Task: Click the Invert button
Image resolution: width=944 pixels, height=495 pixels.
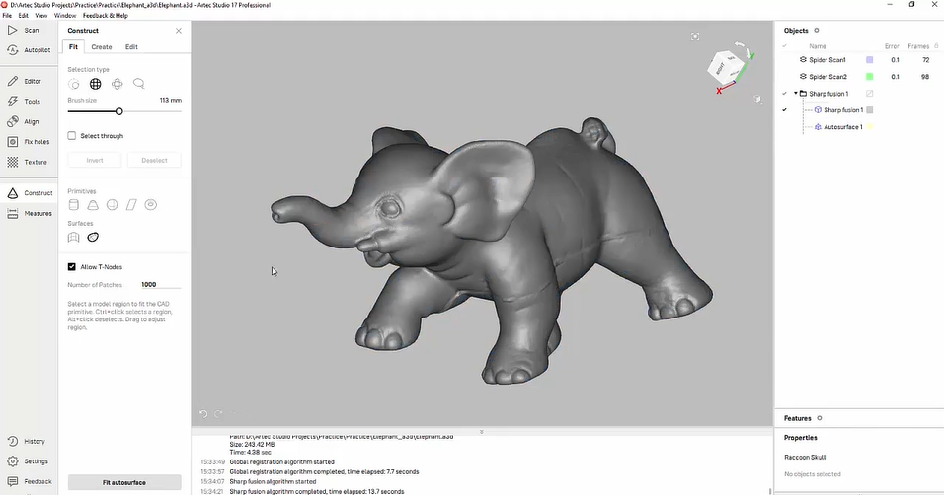Action: pyautogui.click(x=95, y=160)
